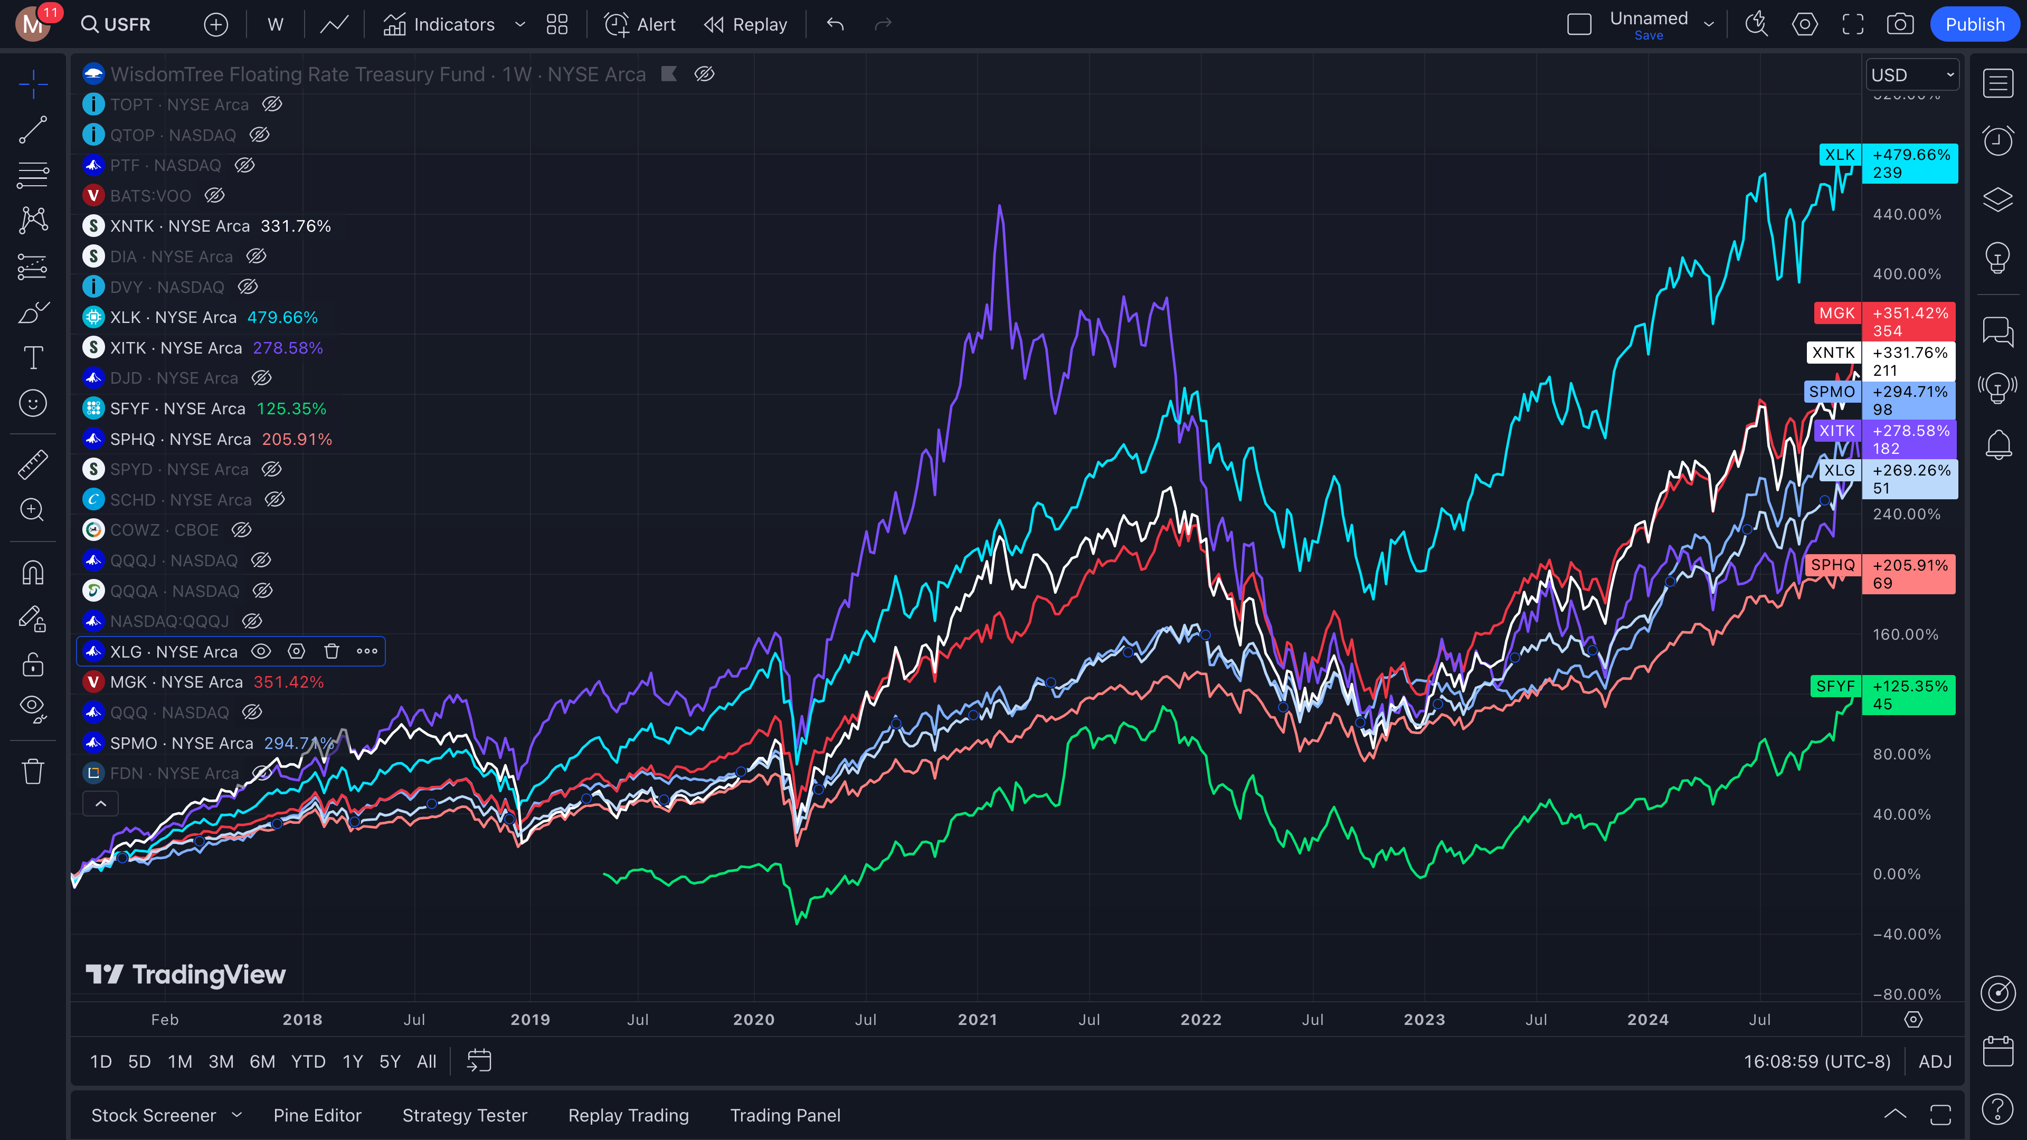Open the Strategy Tester tab

tap(465, 1115)
